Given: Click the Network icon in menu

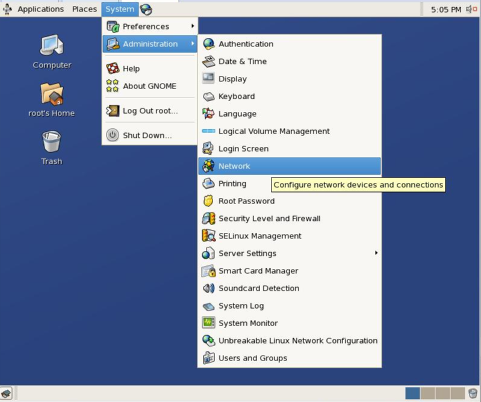Looking at the screenshot, I should tap(209, 166).
